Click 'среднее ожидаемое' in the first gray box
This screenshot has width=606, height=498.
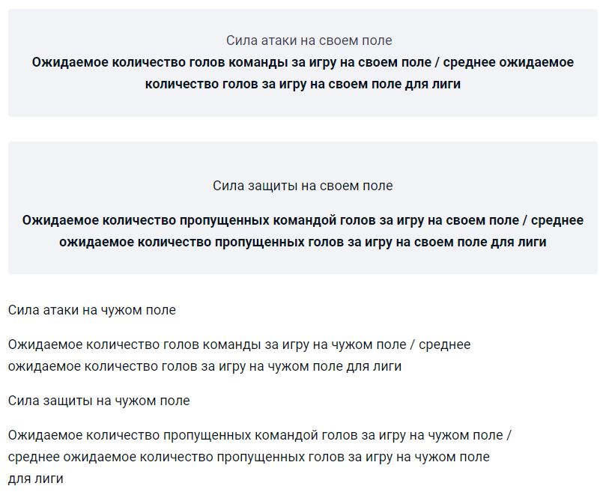[x=508, y=62]
